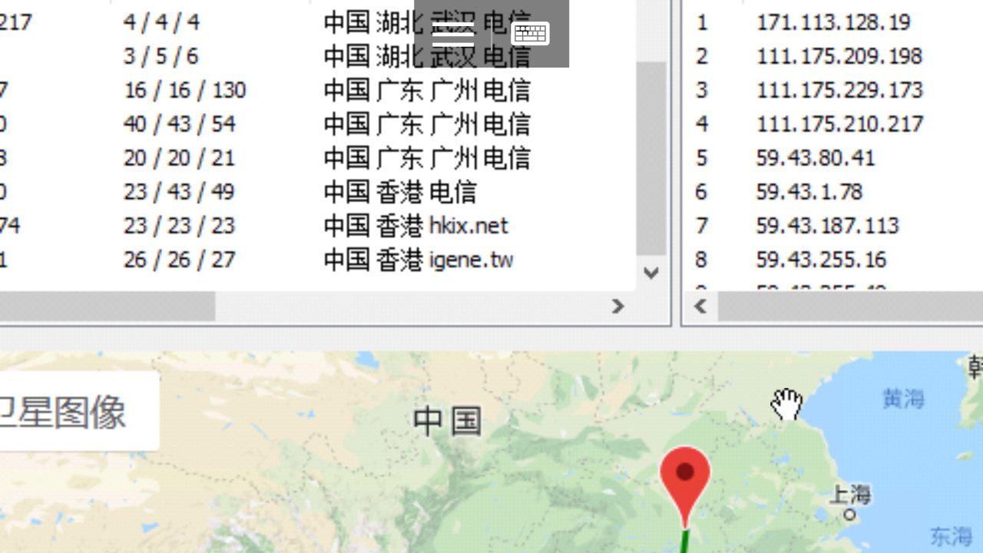Click the 上海 city marker on the map
The width and height of the screenshot is (983, 553).
click(849, 514)
